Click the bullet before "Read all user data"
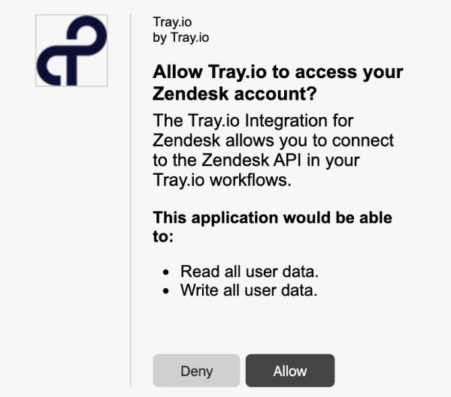Viewport: 451px width, 397px height. [165, 272]
